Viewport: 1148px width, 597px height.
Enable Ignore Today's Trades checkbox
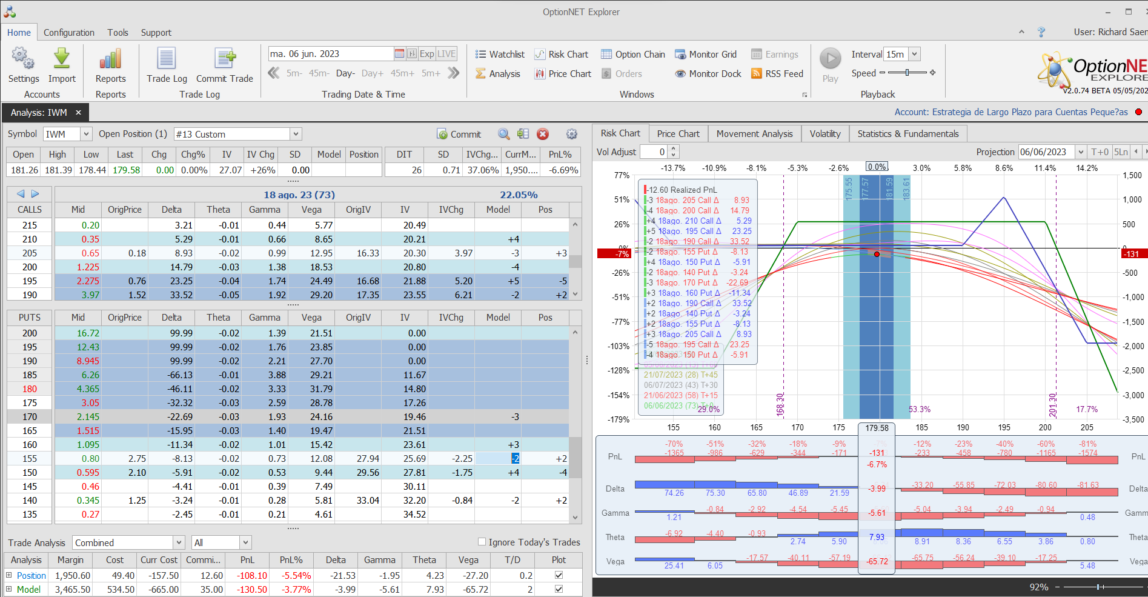click(482, 542)
